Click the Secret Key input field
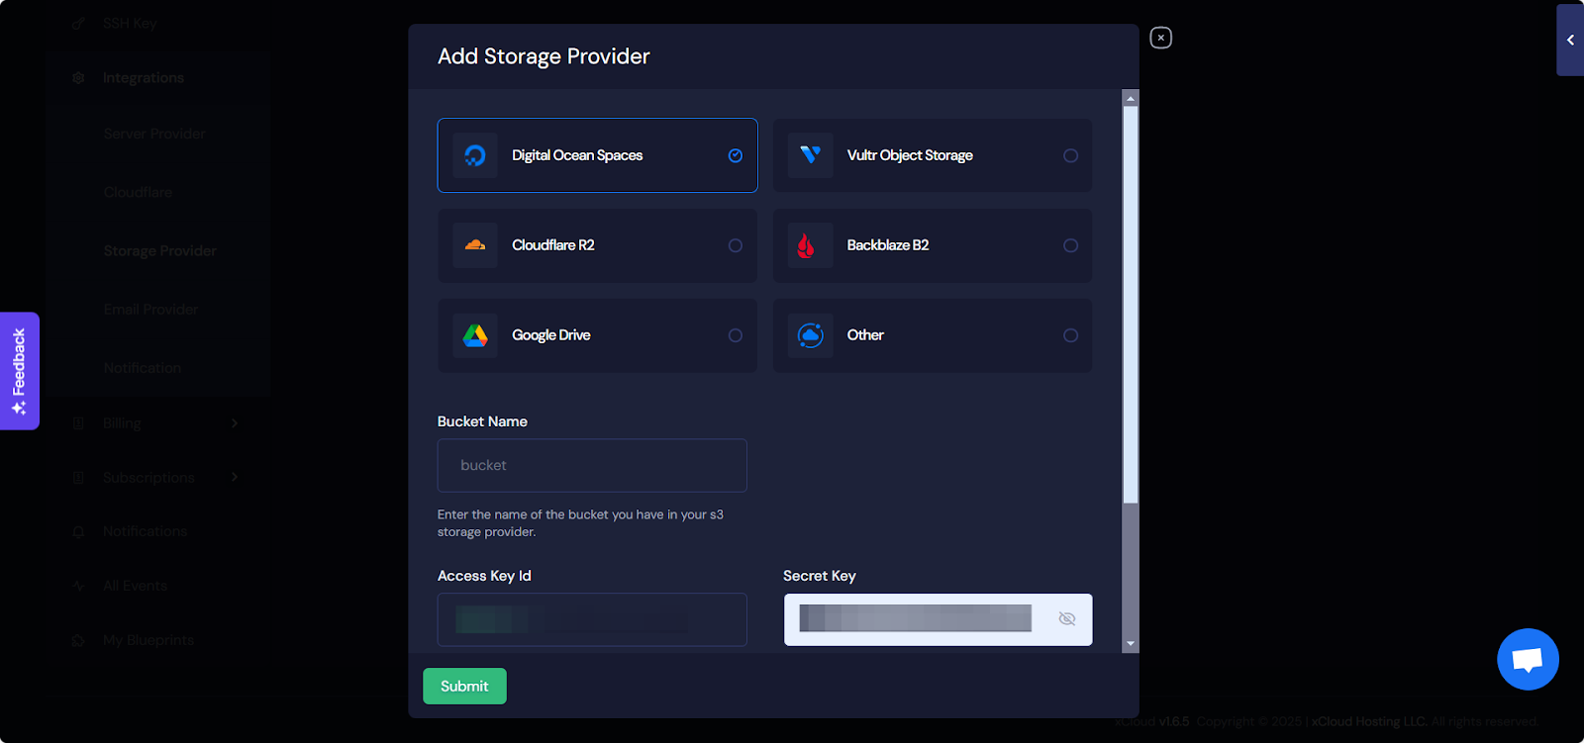The image size is (1584, 743). pyautogui.click(x=938, y=619)
